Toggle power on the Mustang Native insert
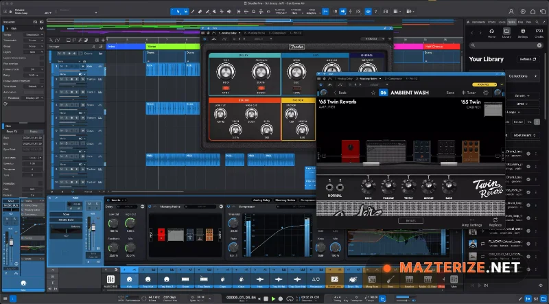Screen dimensions: 549x304 [150, 207]
